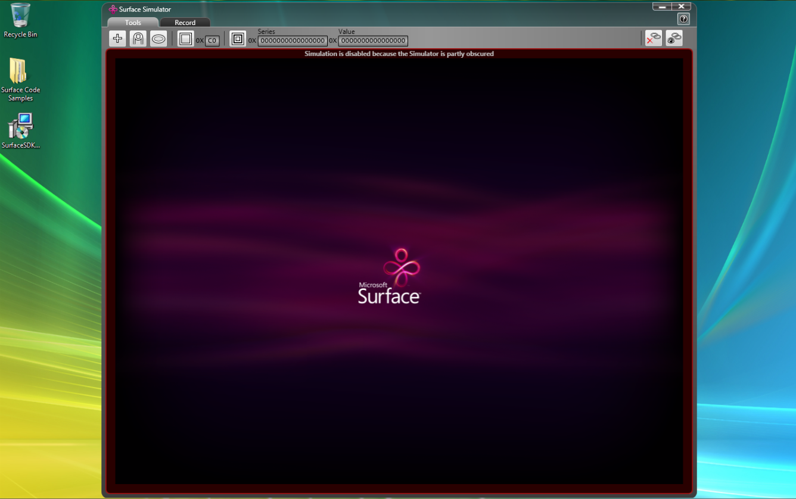The width and height of the screenshot is (796, 499).
Task: Click the byte tag value field C0
Action: pyautogui.click(x=212, y=41)
